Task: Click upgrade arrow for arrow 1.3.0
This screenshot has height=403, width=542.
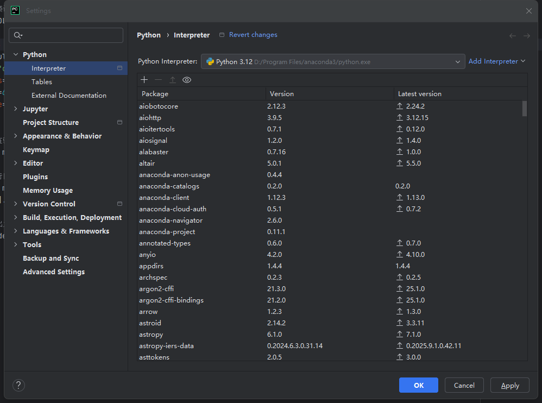Action: pyautogui.click(x=400, y=311)
